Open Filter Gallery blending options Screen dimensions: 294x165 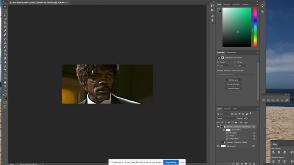(x=254, y=133)
